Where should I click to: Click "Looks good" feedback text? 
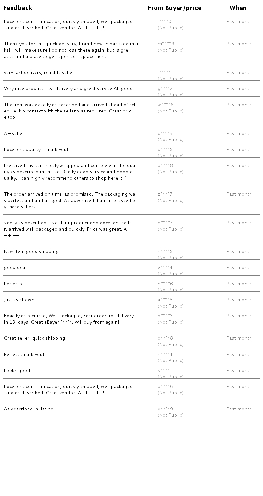17,371
